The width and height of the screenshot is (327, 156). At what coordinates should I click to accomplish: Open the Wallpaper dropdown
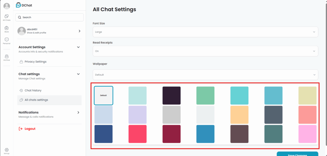[x=205, y=75]
